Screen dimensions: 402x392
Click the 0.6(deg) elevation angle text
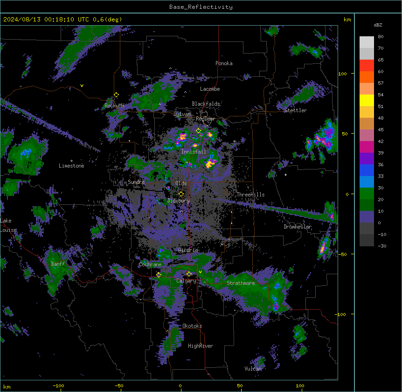click(x=107, y=20)
